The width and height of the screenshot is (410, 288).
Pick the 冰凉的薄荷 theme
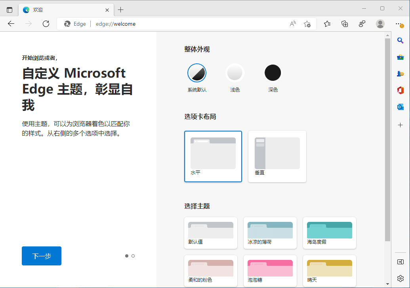pos(270,233)
